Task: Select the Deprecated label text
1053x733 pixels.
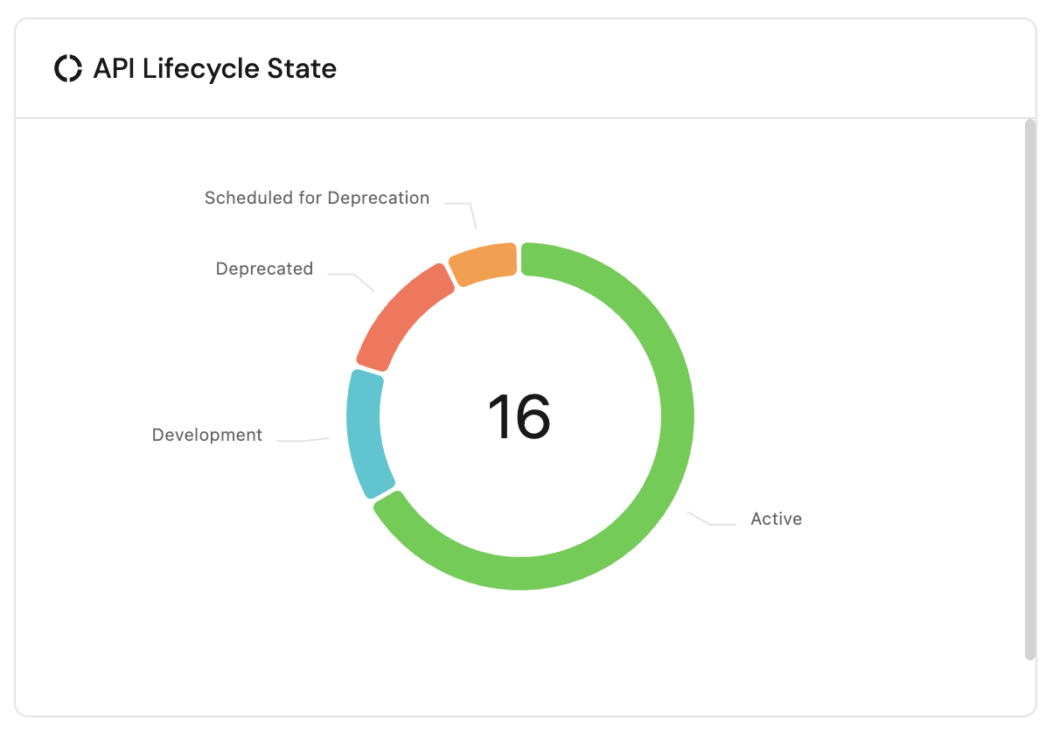Action: click(x=264, y=269)
